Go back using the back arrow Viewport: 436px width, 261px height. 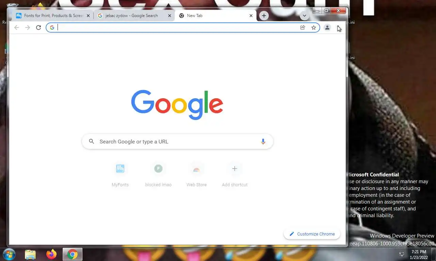[17, 28]
